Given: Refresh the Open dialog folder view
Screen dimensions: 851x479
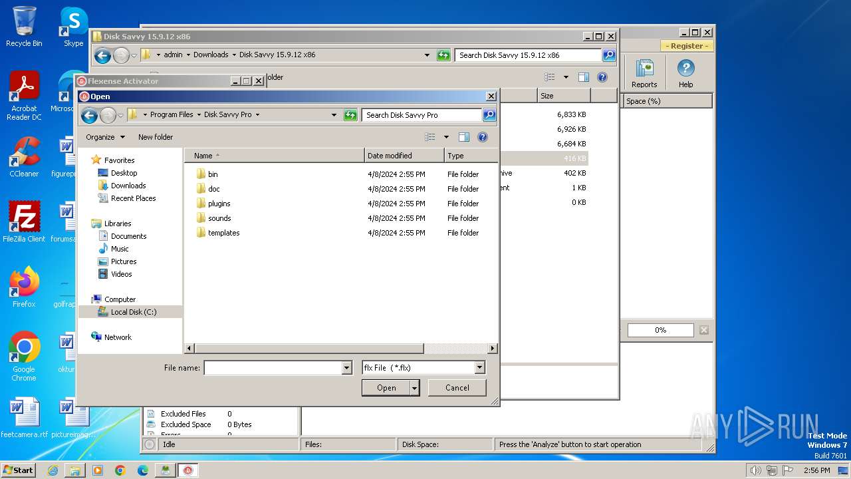Looking at the screenshot, I should [x=350, y=115].
